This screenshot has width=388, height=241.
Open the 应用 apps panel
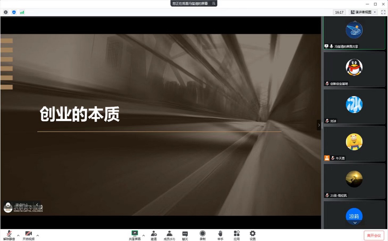coord(237,235)
